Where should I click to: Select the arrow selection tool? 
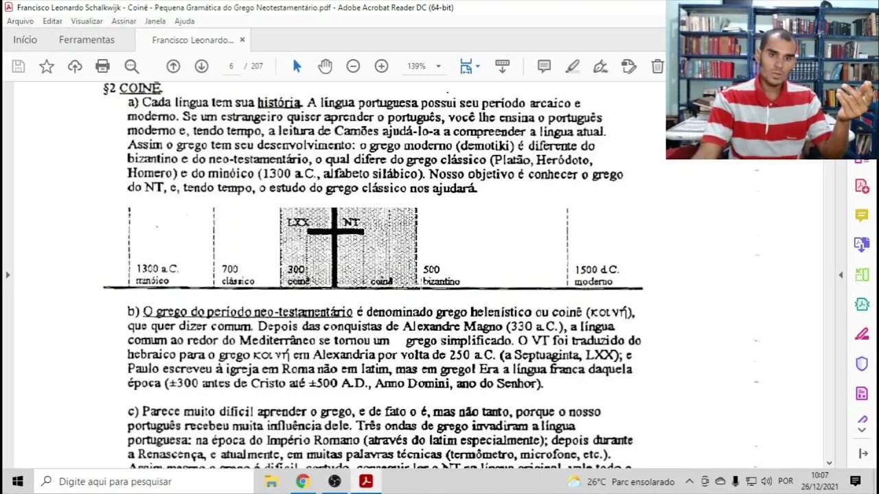(297, 67)
